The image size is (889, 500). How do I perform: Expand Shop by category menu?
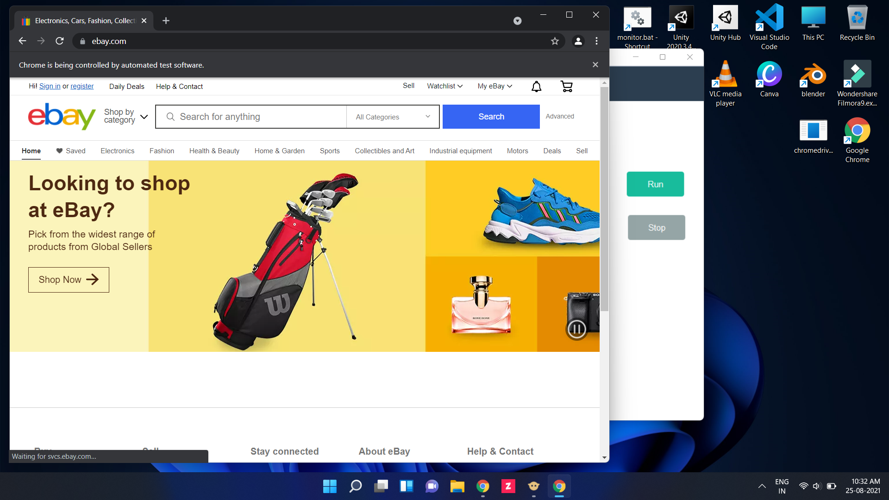[x=125, y=116]
